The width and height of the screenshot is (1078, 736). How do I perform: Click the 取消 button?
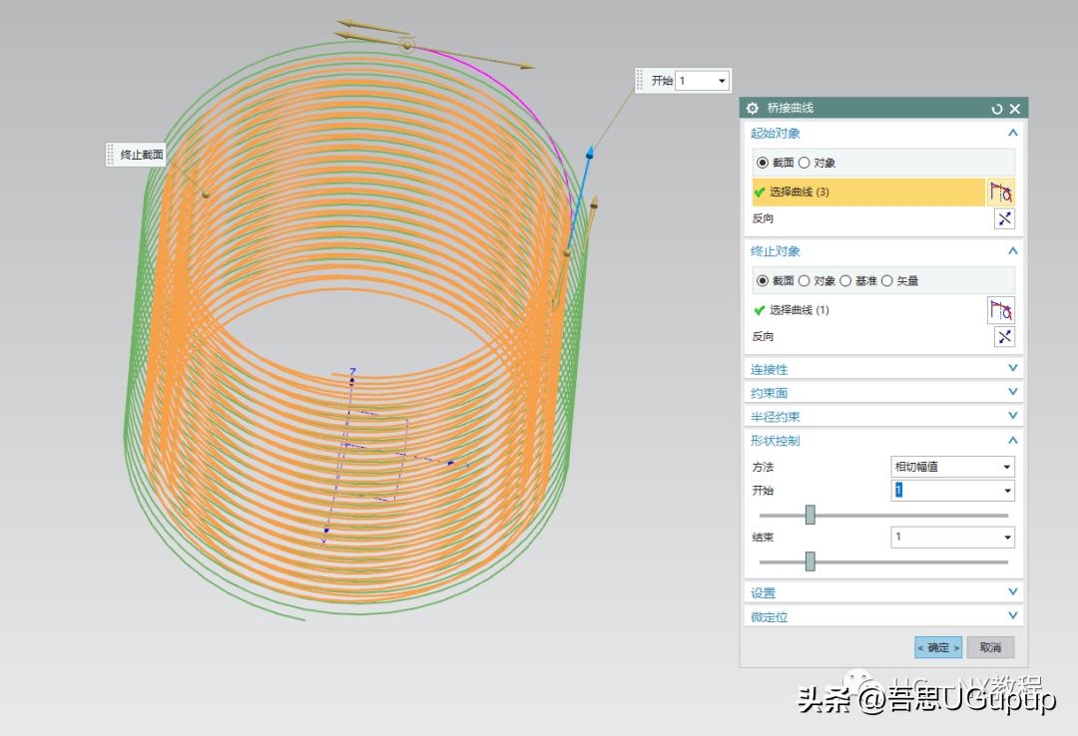coord(989,647)
